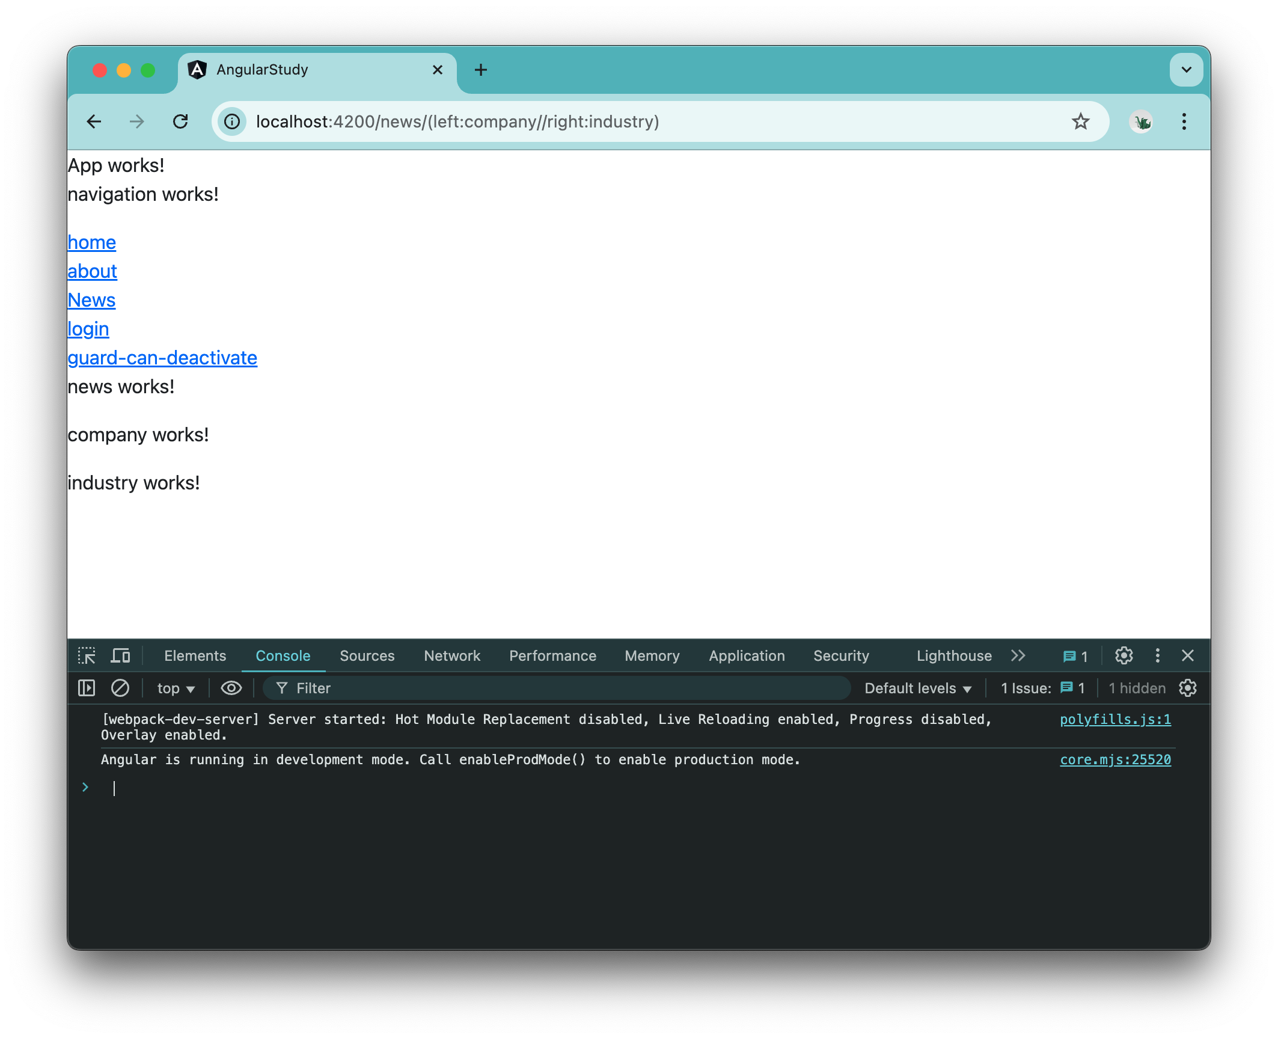Viewport: 1278px width, 1039px height.
Task: Open the DevTools three-dot menu
Action: coord(1157,656)
